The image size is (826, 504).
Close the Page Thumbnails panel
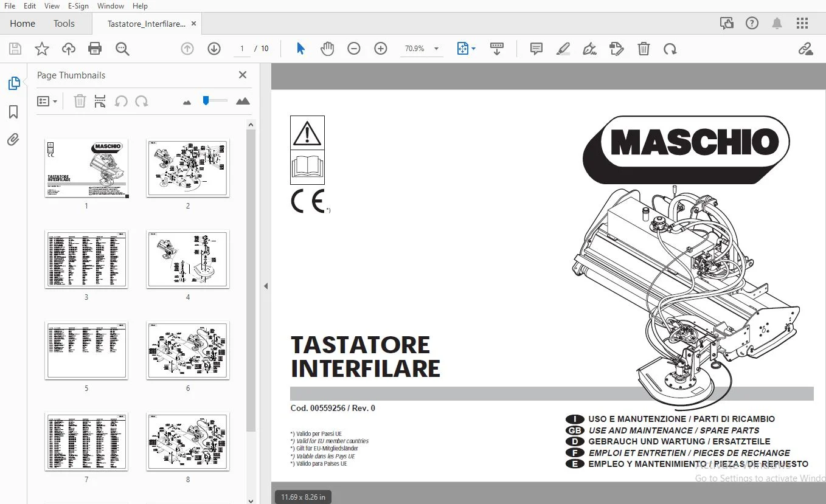243,75
